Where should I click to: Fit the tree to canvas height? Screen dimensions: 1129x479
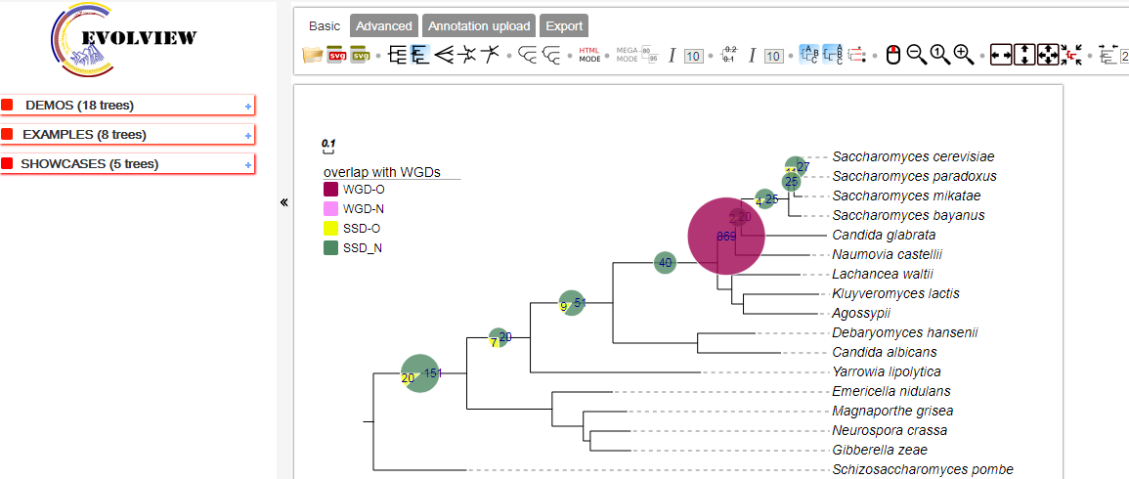[x=1024, y=56]
